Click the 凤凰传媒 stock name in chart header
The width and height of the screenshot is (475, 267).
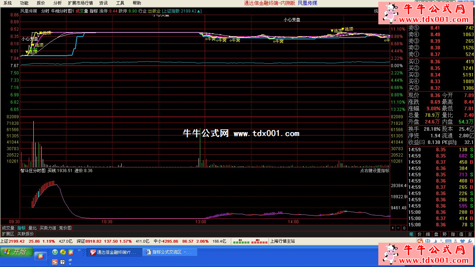[29, 11]
